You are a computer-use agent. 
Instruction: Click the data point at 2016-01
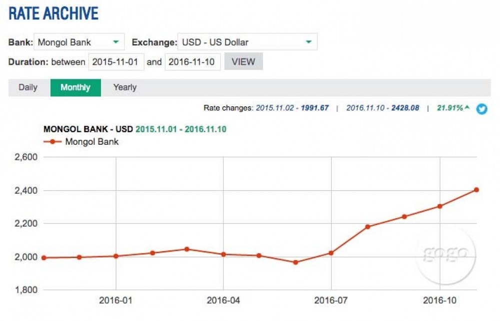click(x=116, y=256)
